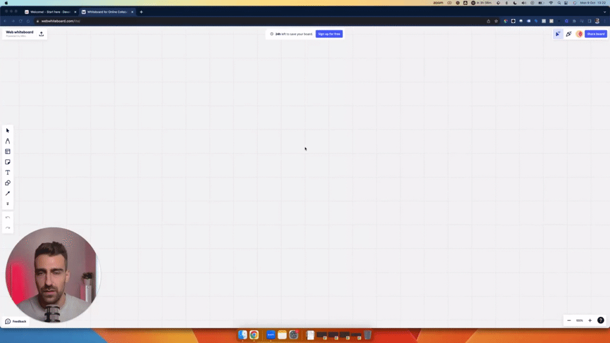Click zoom in plus control

[x=589, y=320]
